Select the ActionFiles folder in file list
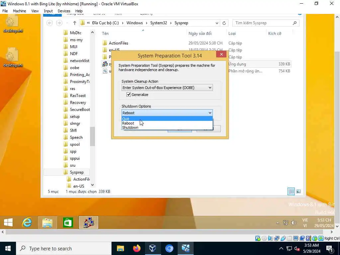Viewport: 340px width, 255px height. [x=119, y=43]
